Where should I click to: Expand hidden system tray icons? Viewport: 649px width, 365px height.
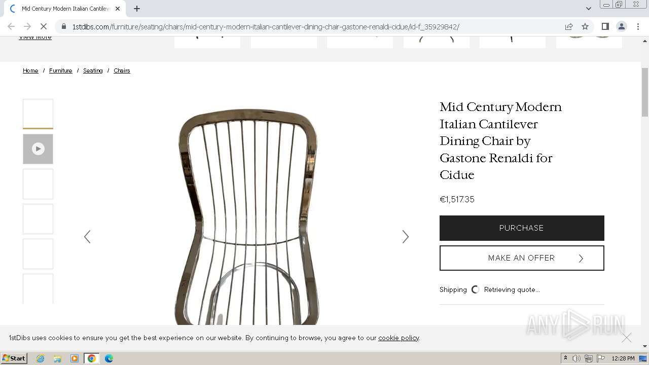coord(565,358)
